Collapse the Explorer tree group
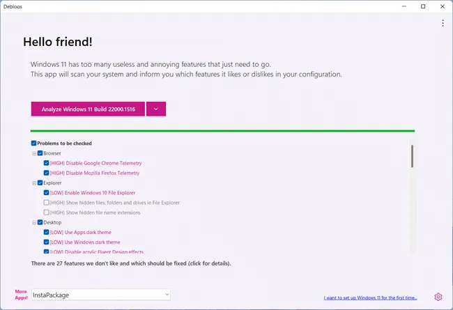This screenshot has height=310, width=453. point(33,183)
